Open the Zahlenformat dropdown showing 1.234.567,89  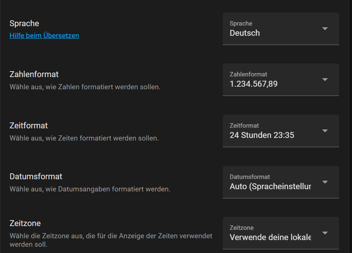(x=273, y=80)
